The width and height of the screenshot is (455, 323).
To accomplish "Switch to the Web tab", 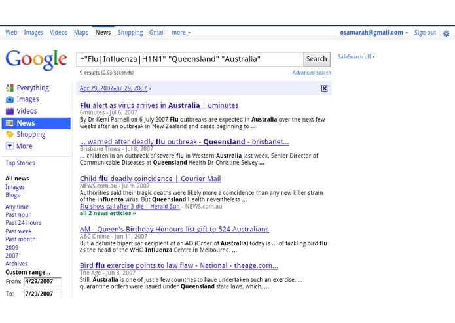I will (x=11, y=33).
